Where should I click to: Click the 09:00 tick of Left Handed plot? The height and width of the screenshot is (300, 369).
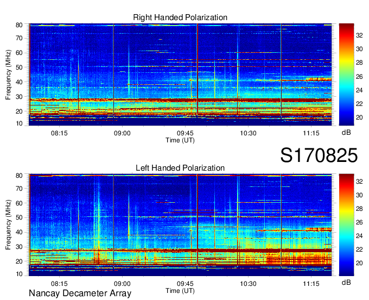(x=122, y=284)
